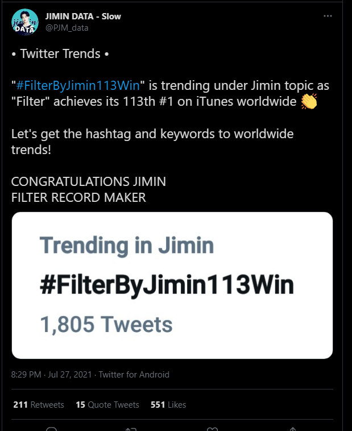Click the Twitter for Android source link

(134, 374)
